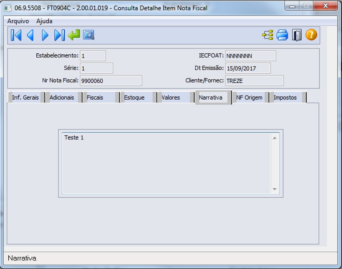Close the Consulta Detalhe window
The height and width of the screenshot is (269, 342).
[x=325, y=6]
